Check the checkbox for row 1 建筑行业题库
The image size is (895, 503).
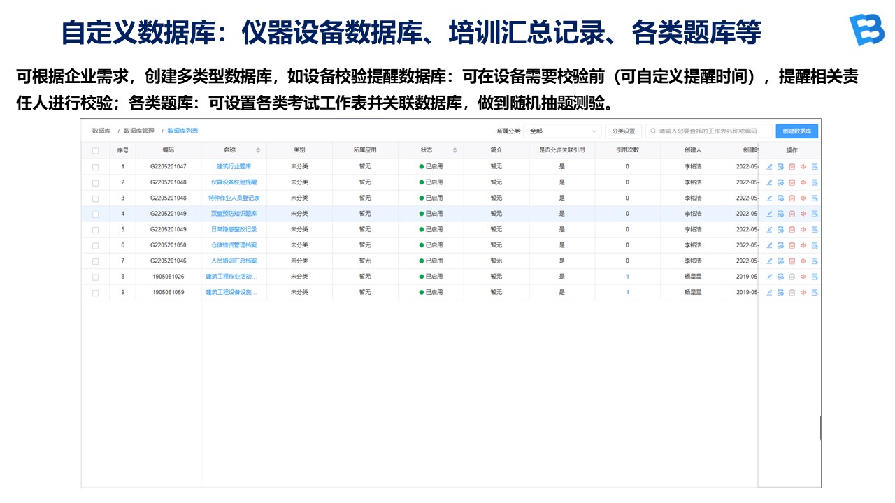[95, 167]
